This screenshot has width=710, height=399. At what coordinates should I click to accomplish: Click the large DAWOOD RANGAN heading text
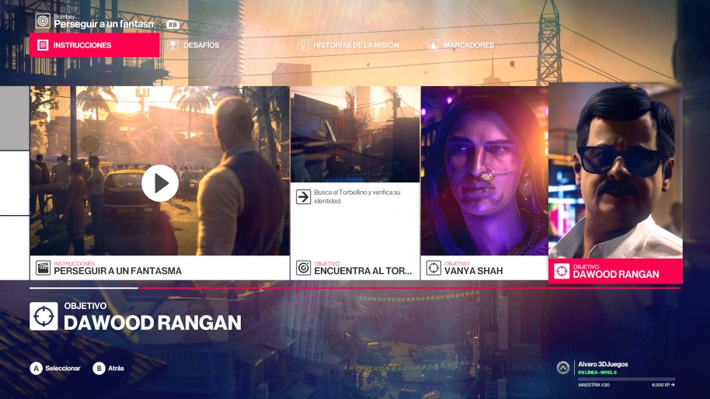152,323
